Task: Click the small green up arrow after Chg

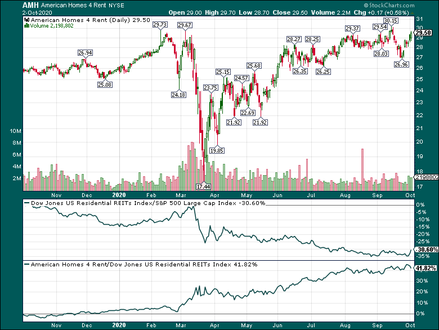Action: tap(413, 13)
